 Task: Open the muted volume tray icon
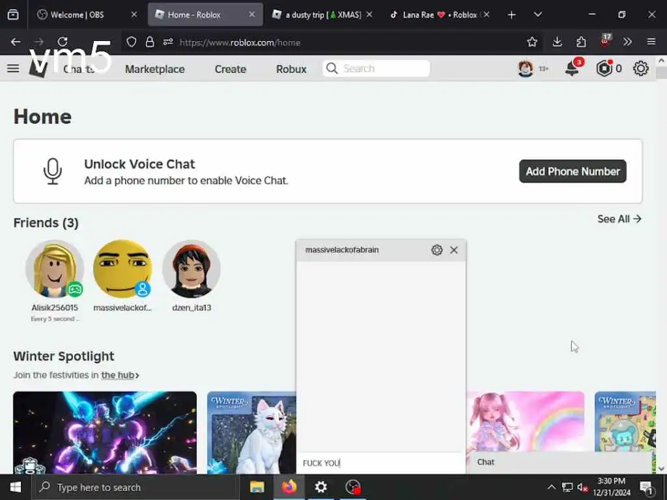click(x=582, y=487)
